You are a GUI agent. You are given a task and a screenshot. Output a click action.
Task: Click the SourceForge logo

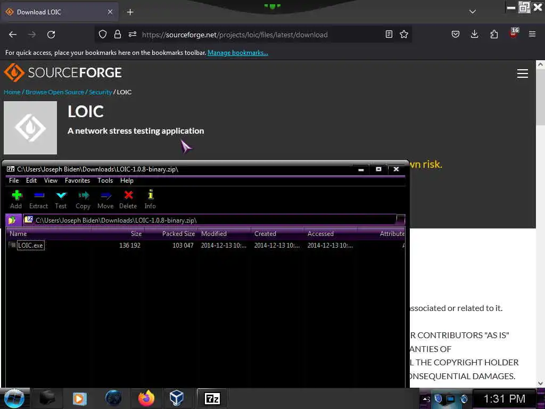63,72
